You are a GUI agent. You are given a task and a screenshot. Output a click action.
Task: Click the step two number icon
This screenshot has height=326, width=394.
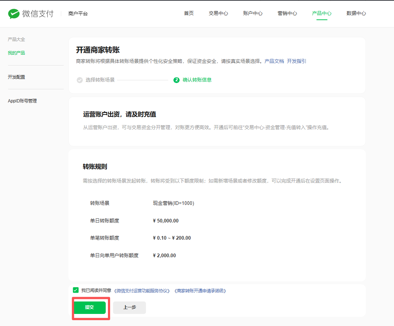click(177, 80)
